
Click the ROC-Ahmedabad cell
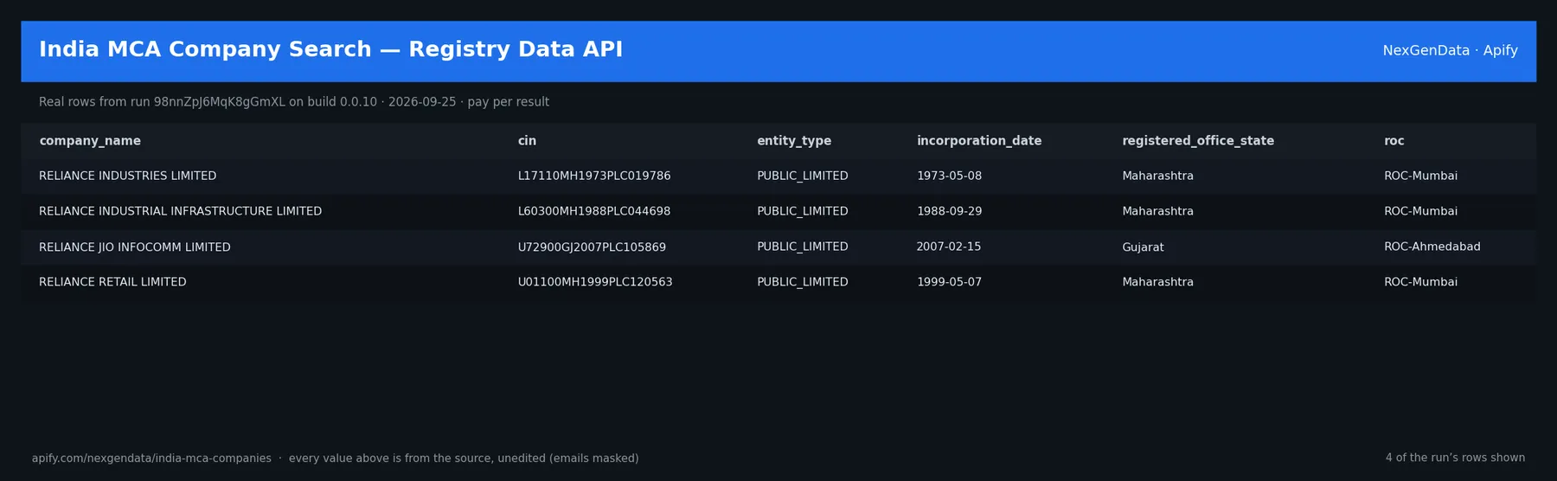coord(1432,247)
